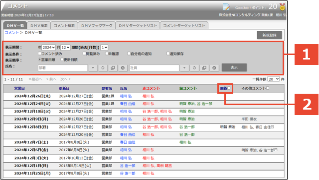Open the 社員 employee dropdown arrow

(184, 68)
